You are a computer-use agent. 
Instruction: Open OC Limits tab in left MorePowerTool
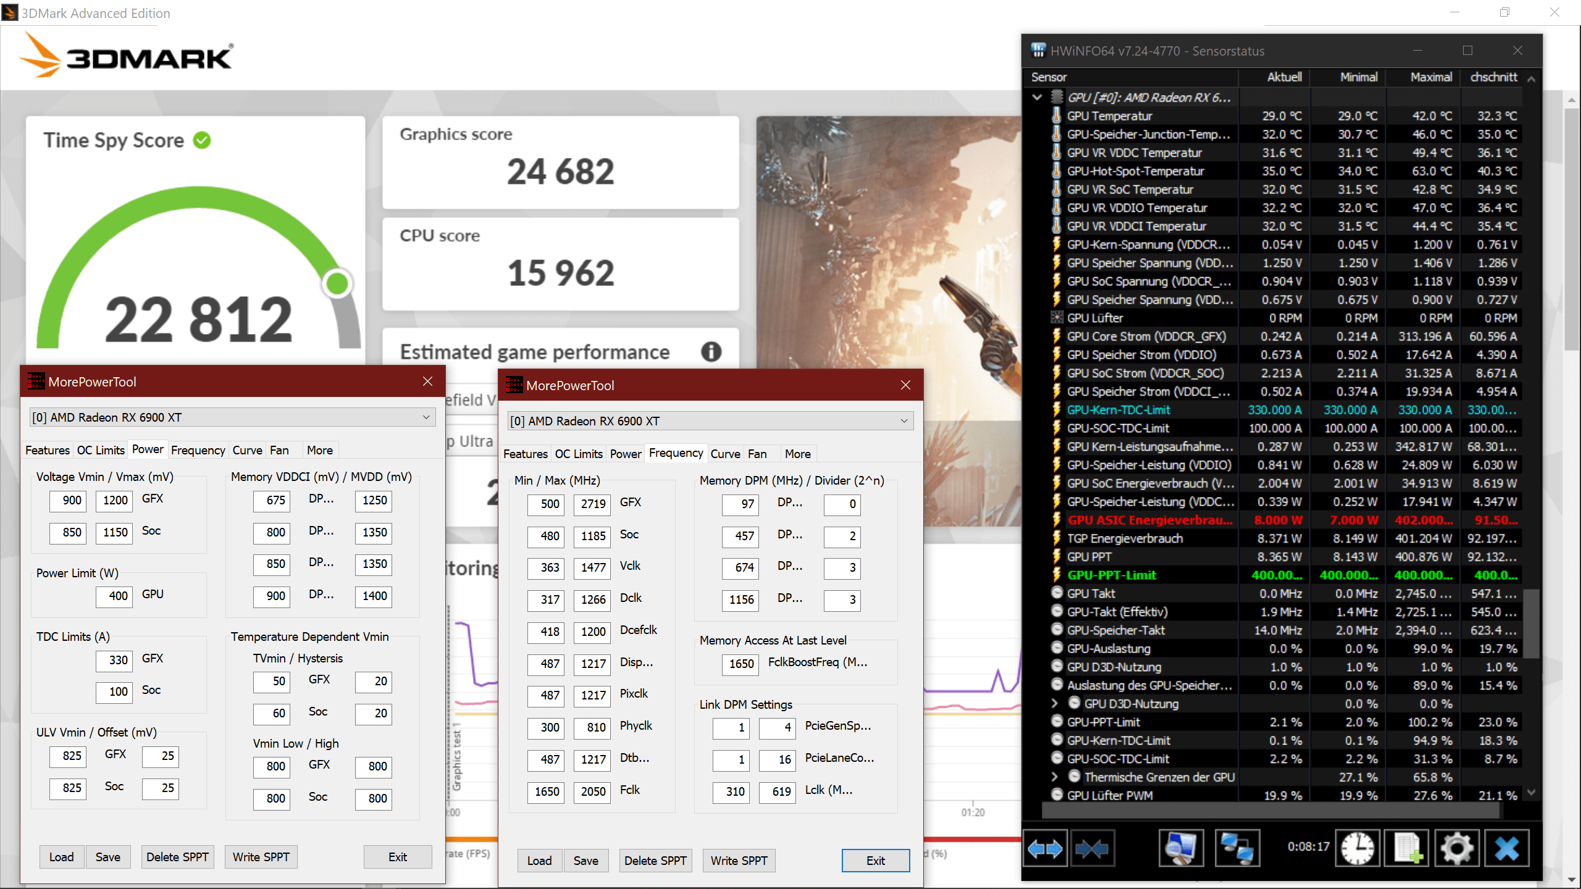(101, 450)
